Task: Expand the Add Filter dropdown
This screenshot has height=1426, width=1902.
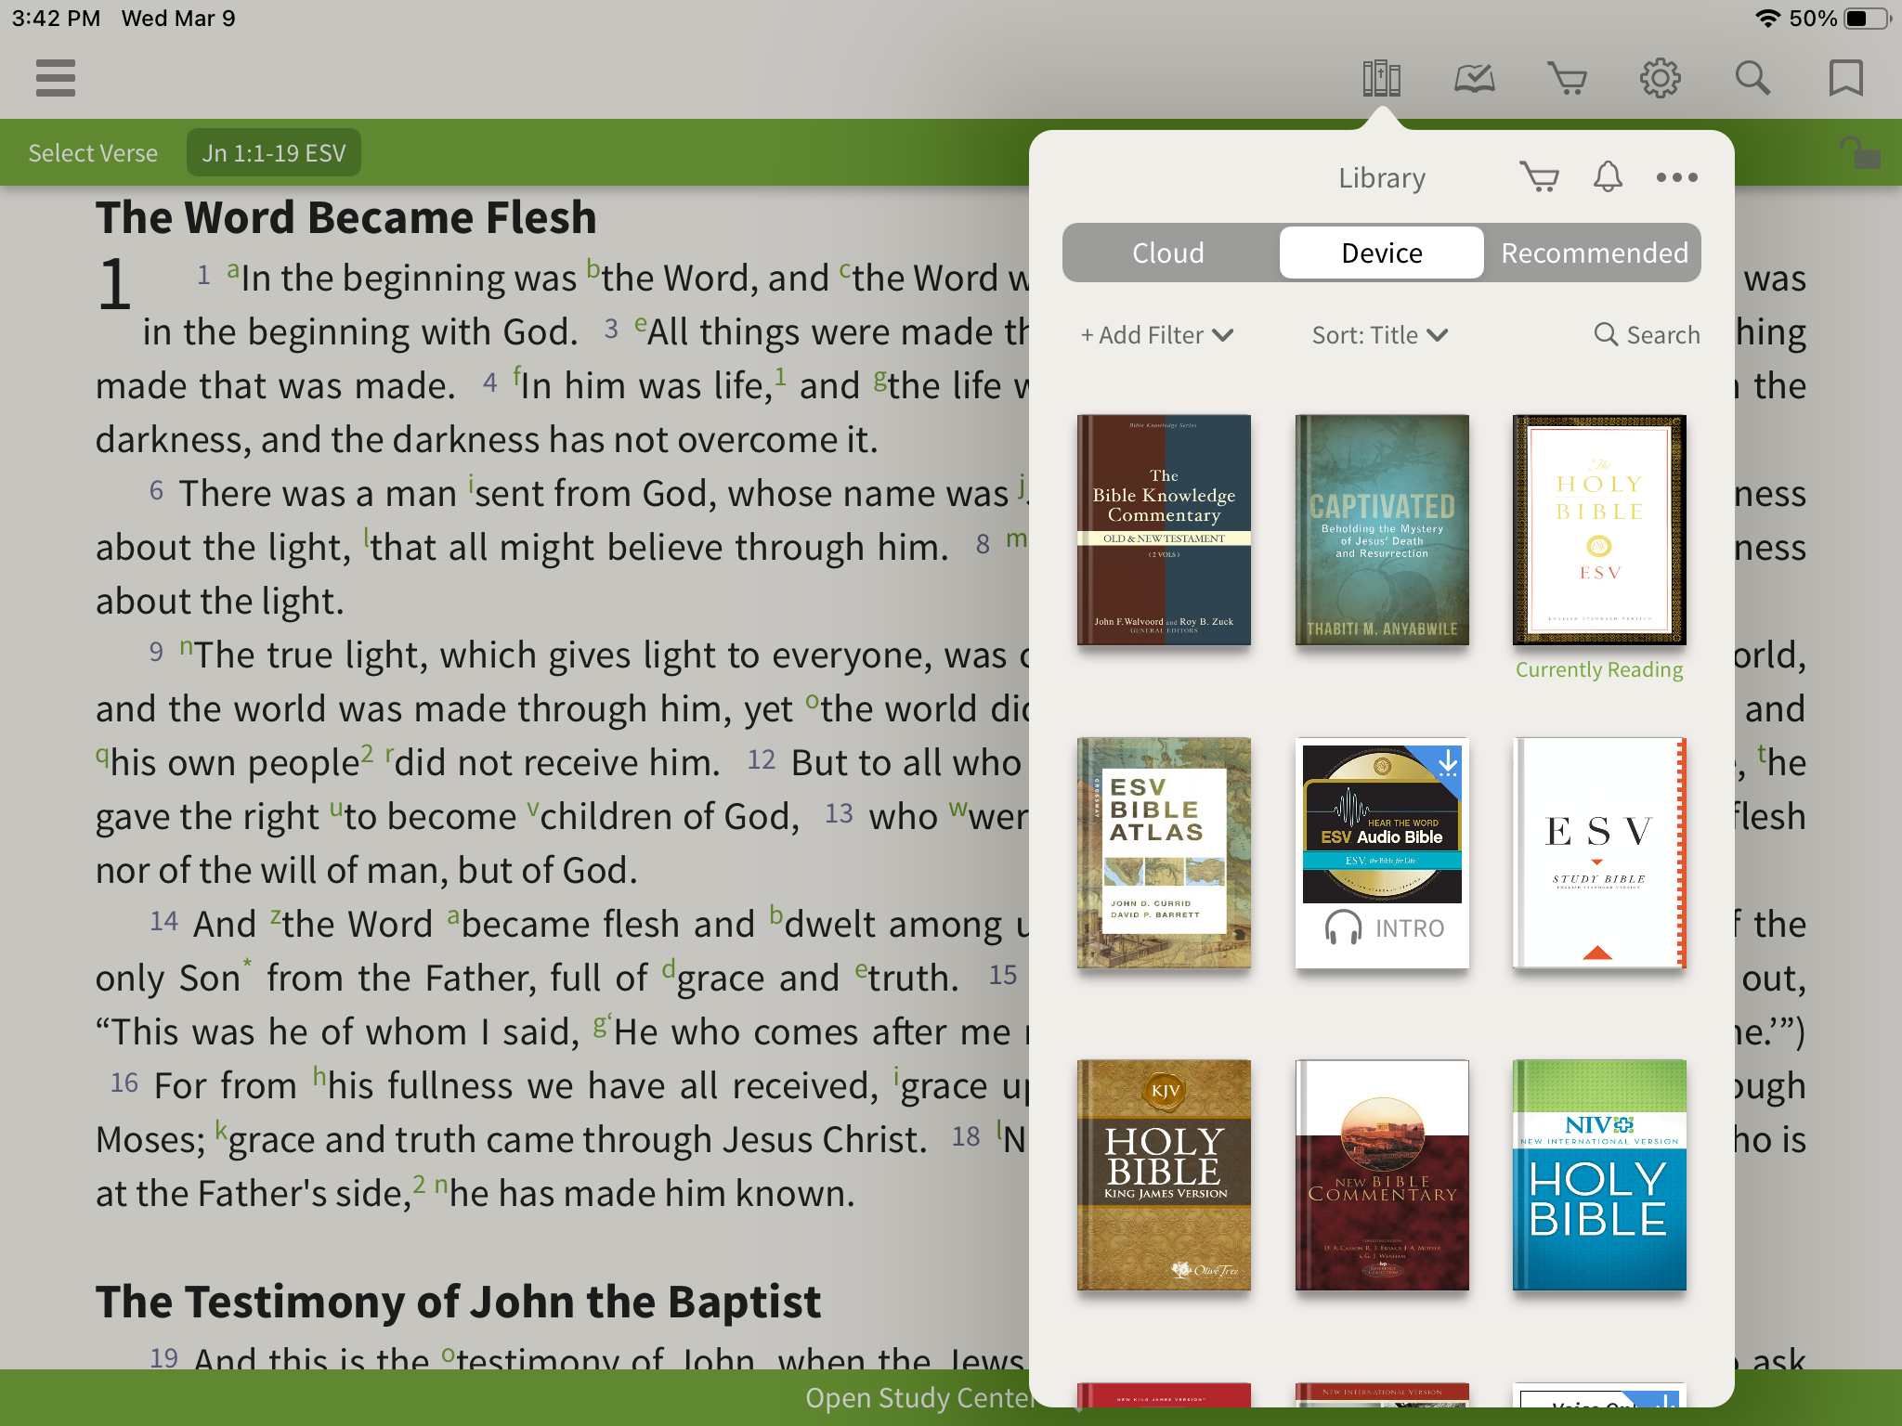Action: pyautogui.click(x=1156, y=335)
